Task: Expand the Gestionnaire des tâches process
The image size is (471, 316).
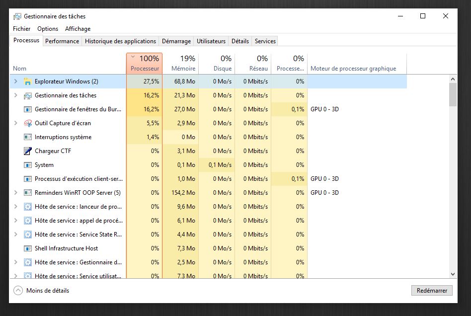Action: (15, 95)
